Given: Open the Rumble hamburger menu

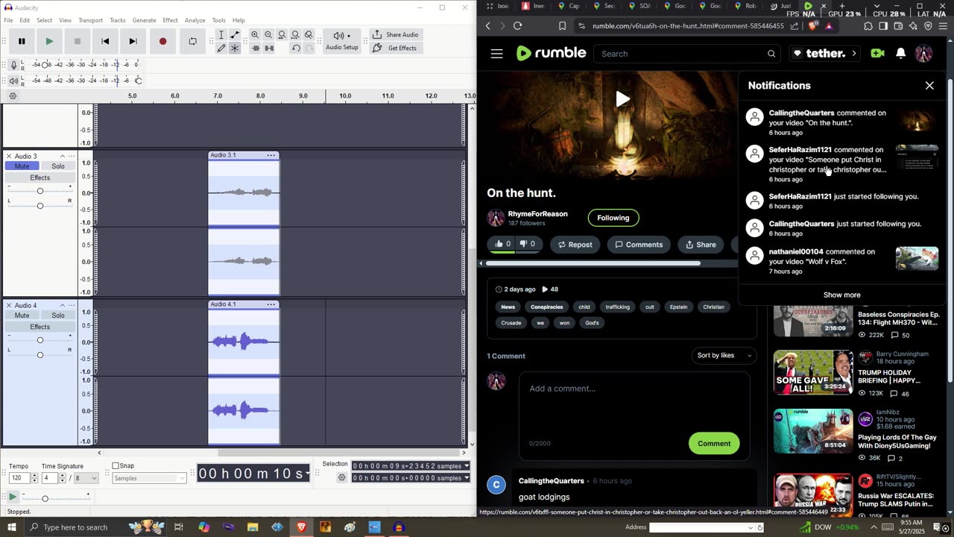Looking at the screenshot, I should pyautogui.click(x=496, y=54).
